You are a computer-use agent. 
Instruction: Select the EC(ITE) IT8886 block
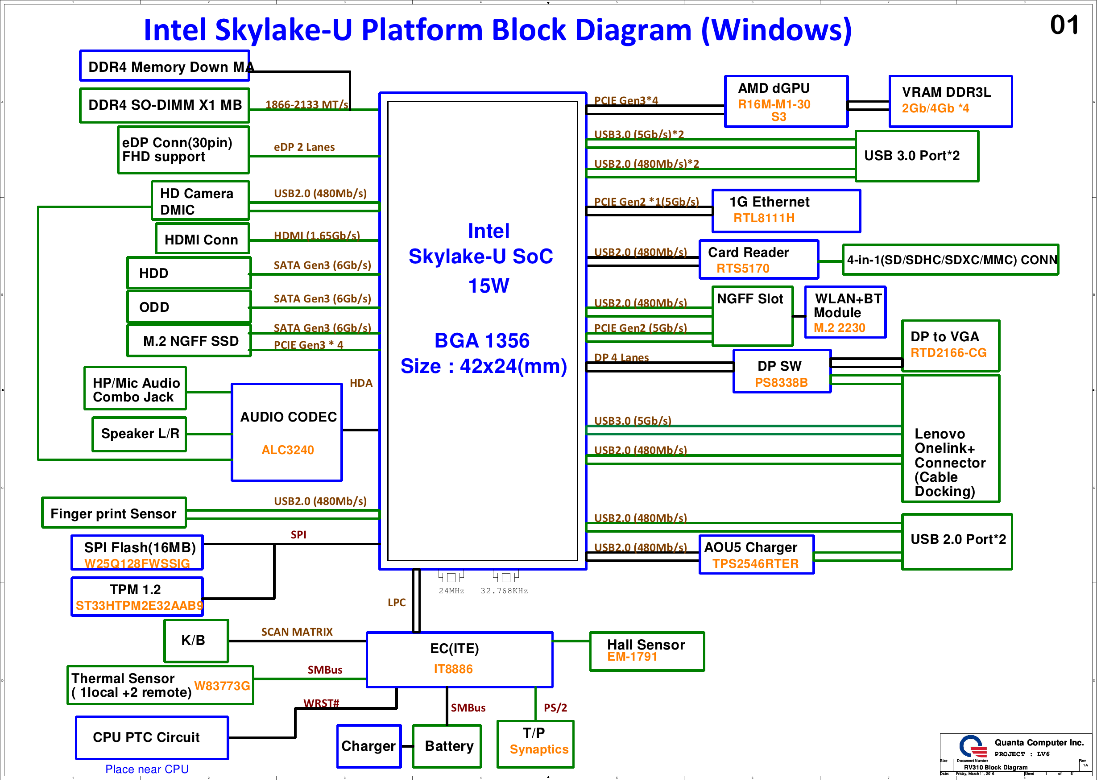pos(460,660)
